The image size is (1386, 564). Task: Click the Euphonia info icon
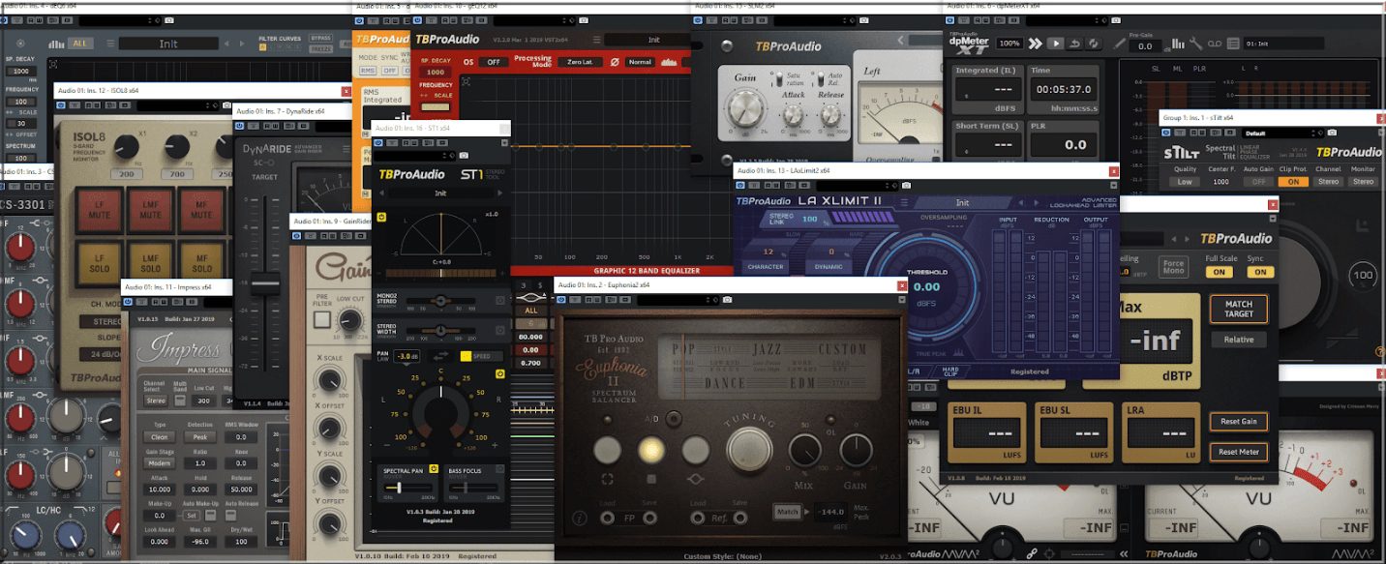coord(580,518)
